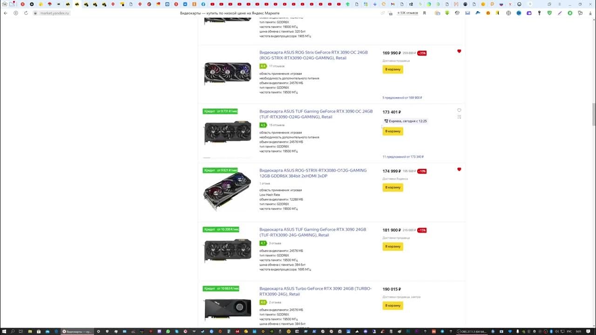Expand 5 предложений от 169 900 ₽ offers
596x335 pixels.
point(402,98)
